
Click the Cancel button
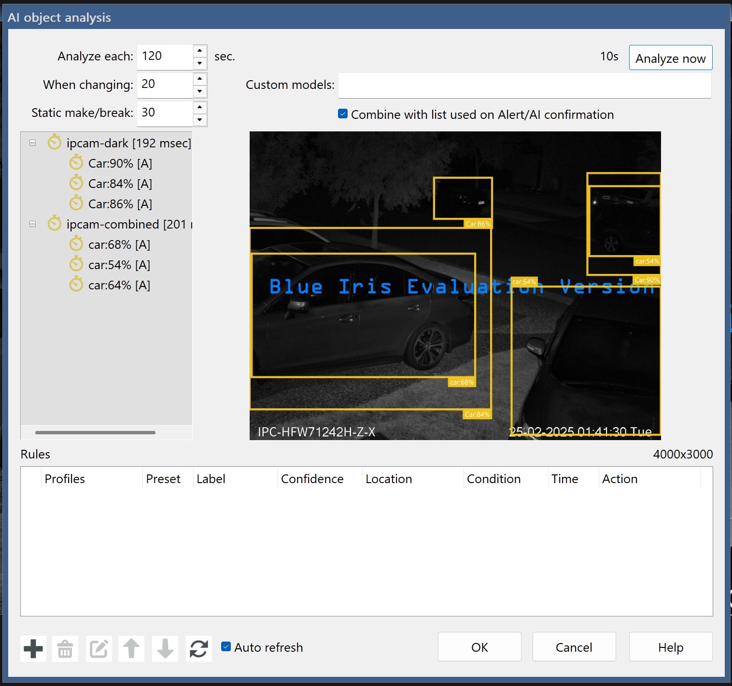coord(574,647)
